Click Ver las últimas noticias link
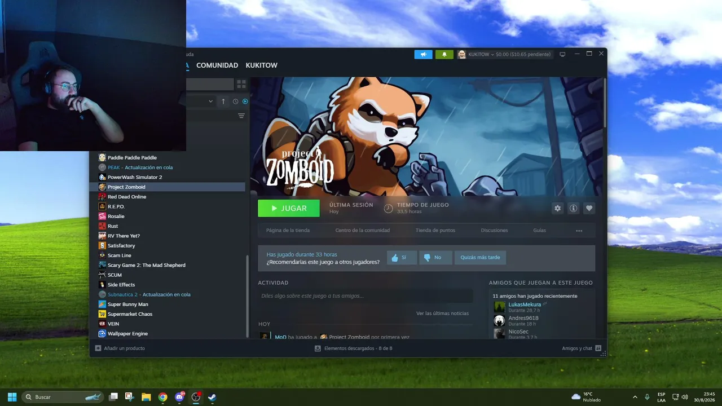Screen dimensions: 722x406 [443, 314]
